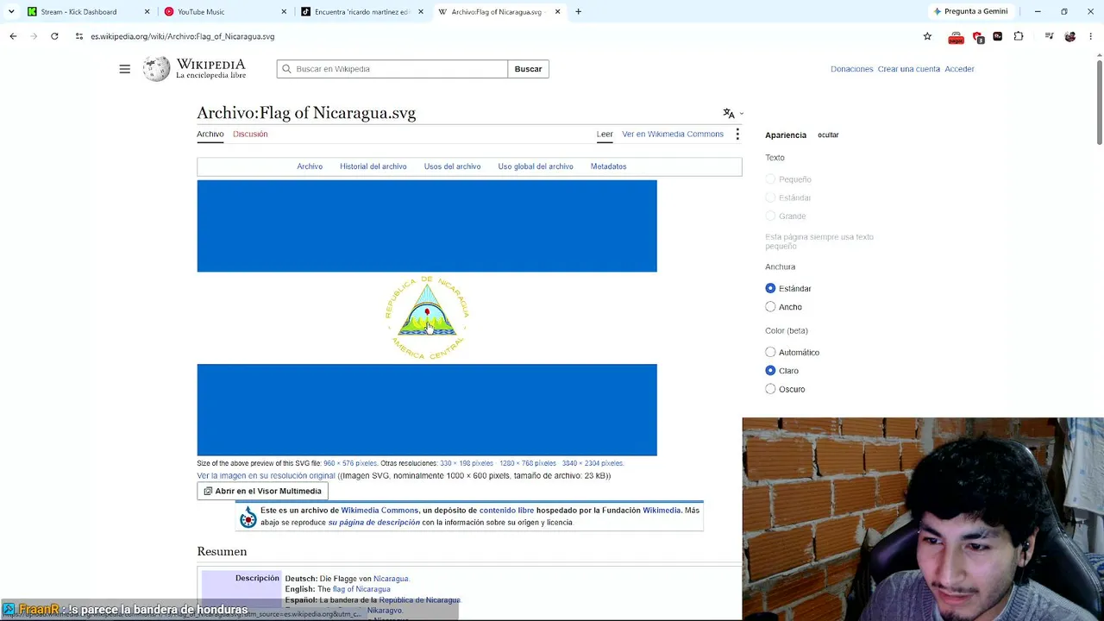Click the Wikimedia Commons logo icon

coord(248,517)
